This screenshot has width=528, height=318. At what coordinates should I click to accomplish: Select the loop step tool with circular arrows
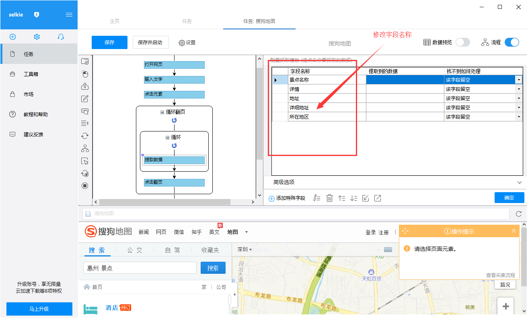click(x=85, y=136)
